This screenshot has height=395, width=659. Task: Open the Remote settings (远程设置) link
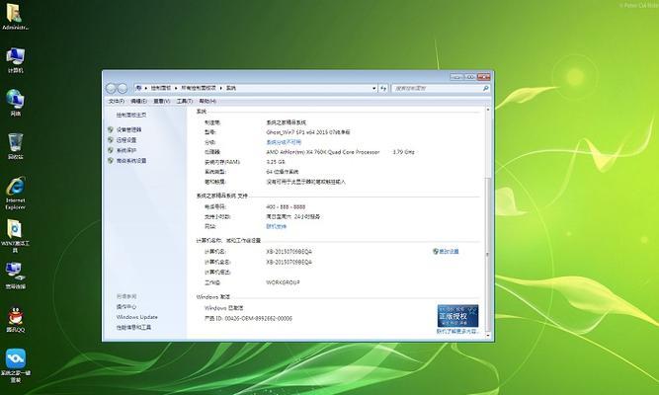[126, 140]
